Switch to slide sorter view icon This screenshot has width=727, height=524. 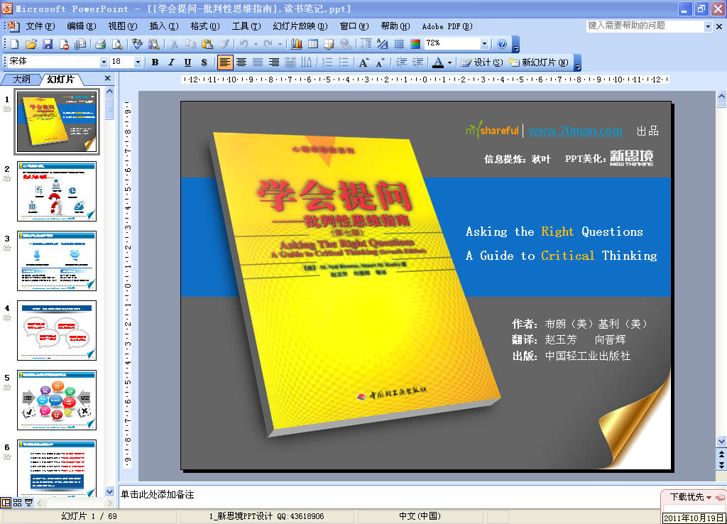[17, 503]
